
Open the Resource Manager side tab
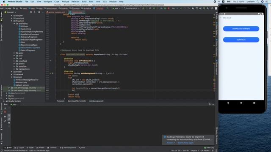click(1, 33)
